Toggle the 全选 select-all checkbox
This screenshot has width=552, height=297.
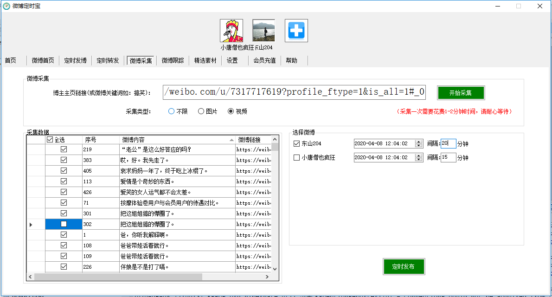50,140
